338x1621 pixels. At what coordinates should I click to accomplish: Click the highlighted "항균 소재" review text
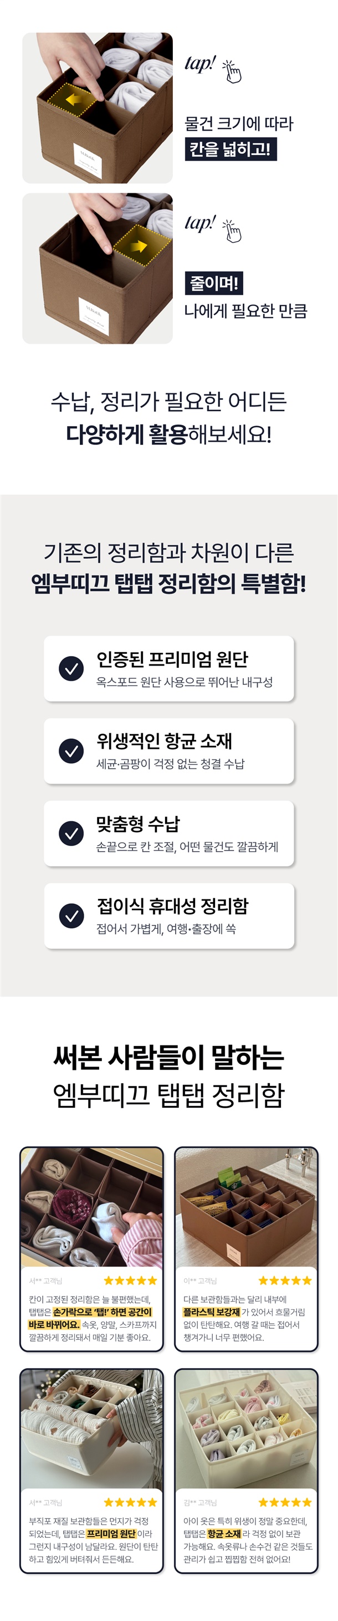224,1534
